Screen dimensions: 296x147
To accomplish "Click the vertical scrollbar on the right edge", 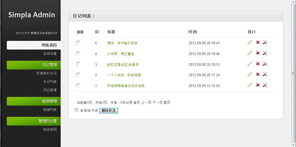I will tap(293, 73).
